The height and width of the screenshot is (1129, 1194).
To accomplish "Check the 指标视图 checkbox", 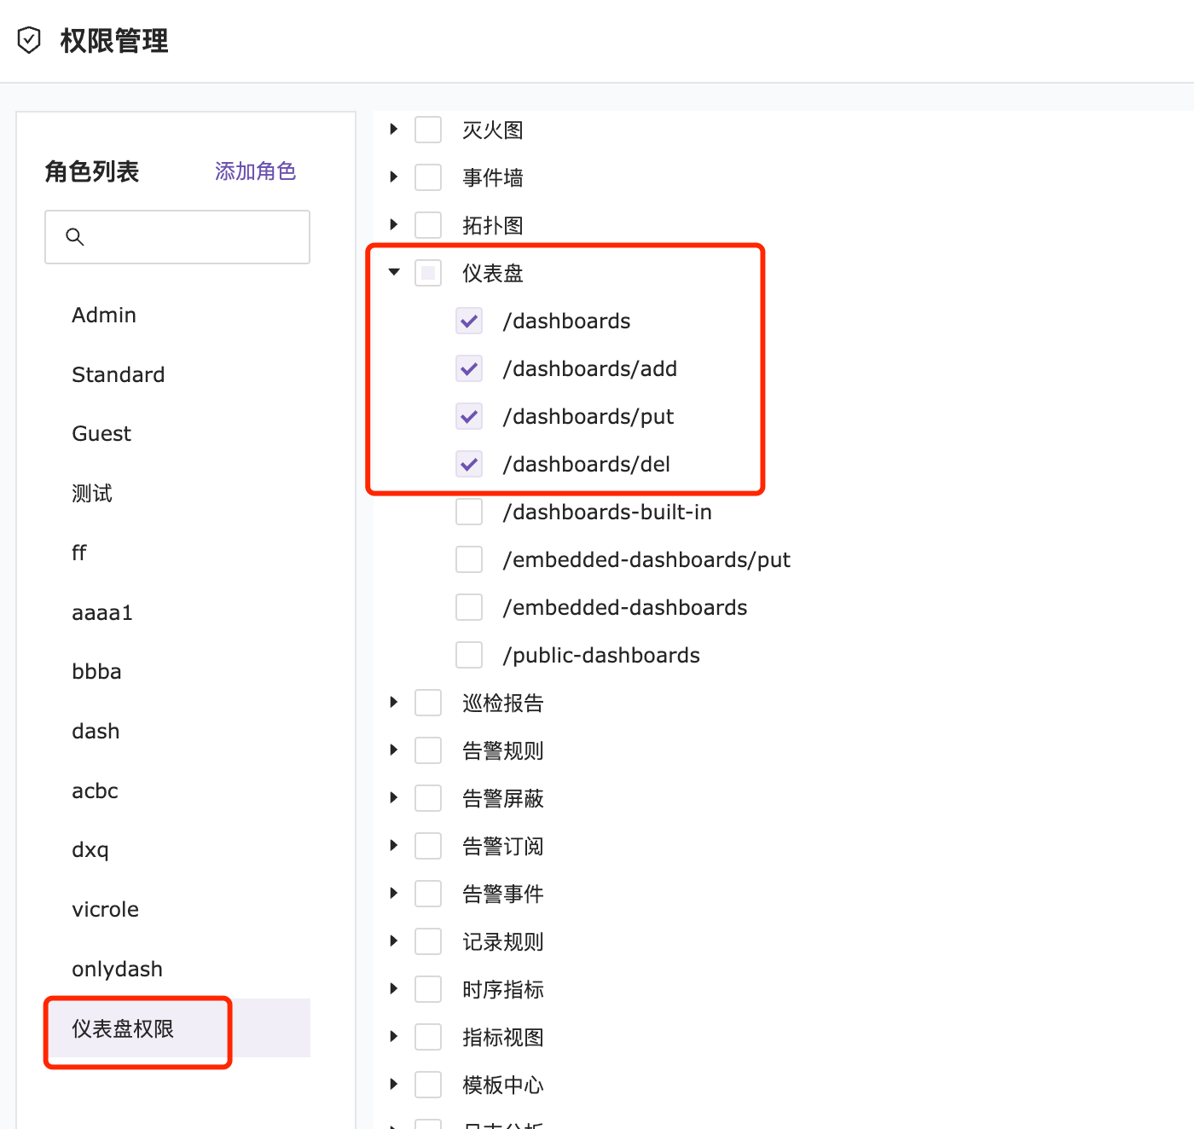I will 428,1037.
